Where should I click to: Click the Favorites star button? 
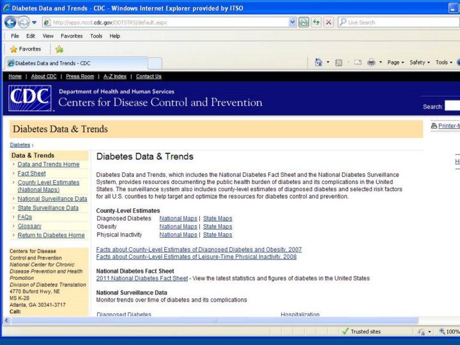tap(26, 49)
